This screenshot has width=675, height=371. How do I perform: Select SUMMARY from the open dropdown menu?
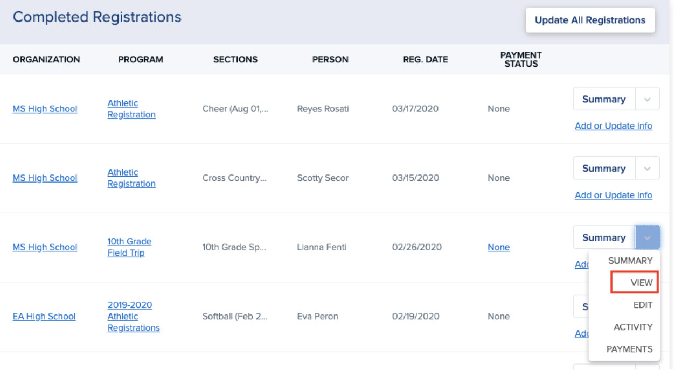[x=630, y=261]
